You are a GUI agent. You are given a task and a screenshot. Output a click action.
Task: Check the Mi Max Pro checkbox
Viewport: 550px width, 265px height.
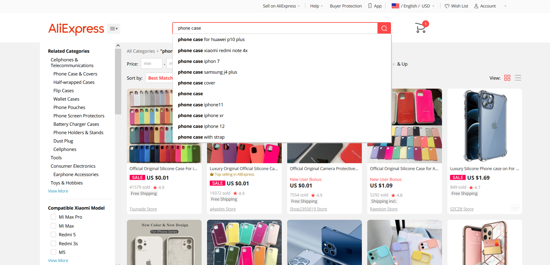(53, 217)
